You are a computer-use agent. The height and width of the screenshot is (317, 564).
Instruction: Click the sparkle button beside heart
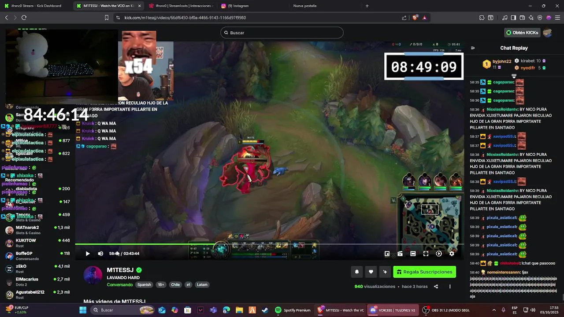[x=385, y=272]
